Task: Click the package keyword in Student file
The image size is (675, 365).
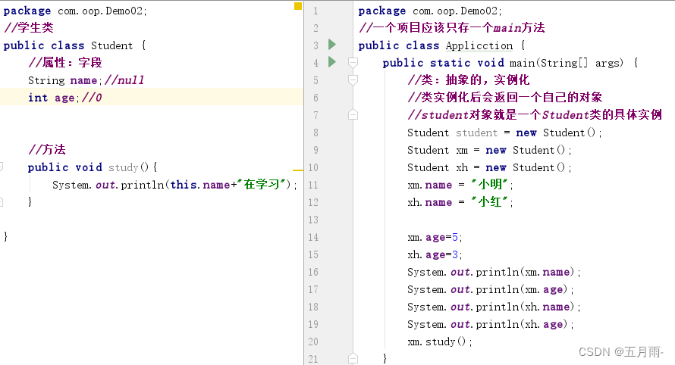Action: [27, 11]
